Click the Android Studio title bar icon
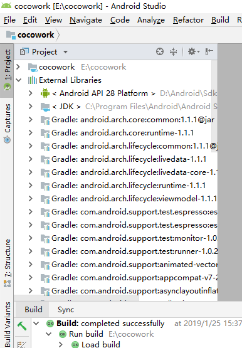242x348 pixels. tap(6, 6)
